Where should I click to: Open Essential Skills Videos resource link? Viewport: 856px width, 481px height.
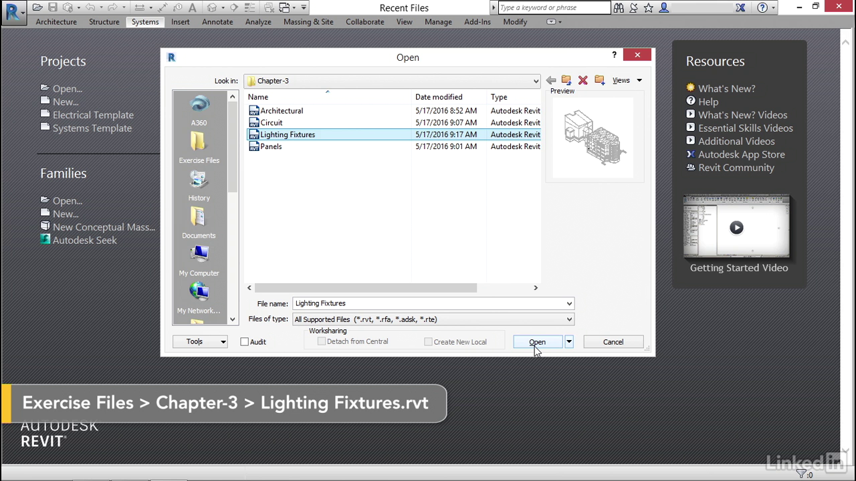[746, 128]
